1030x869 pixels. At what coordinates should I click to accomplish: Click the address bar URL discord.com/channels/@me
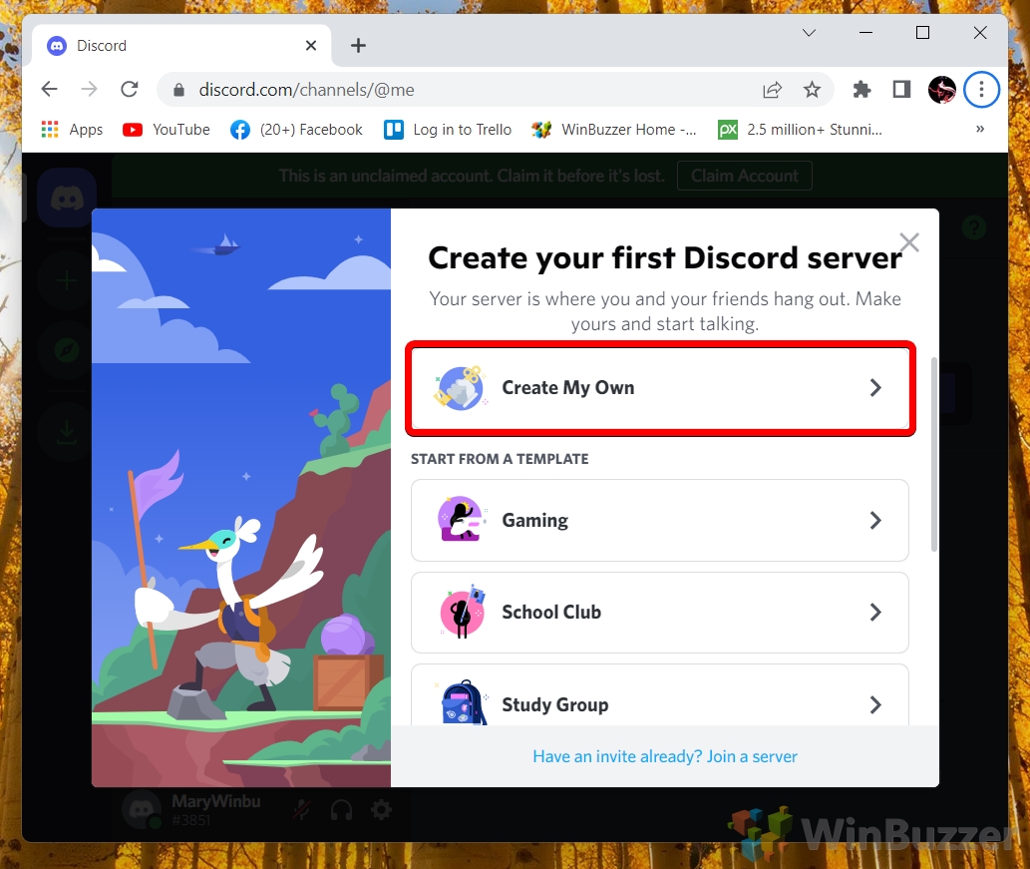306,90
